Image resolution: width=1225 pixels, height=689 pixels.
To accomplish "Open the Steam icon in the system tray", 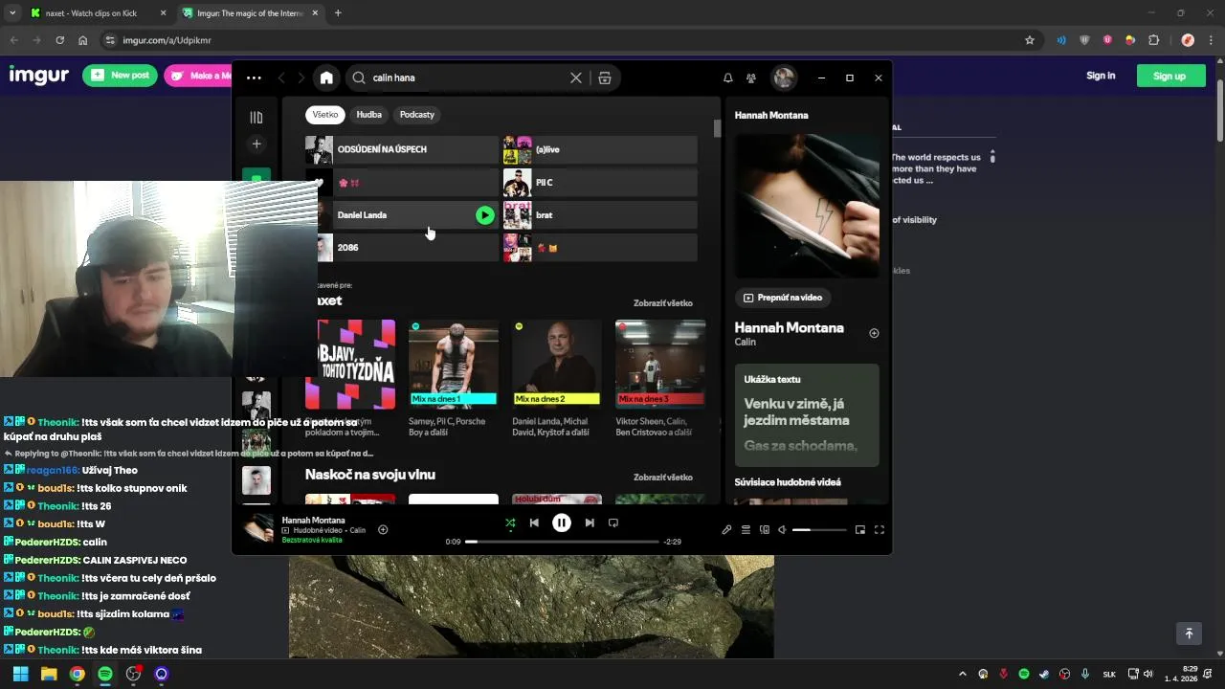I will coord(1044,674).
